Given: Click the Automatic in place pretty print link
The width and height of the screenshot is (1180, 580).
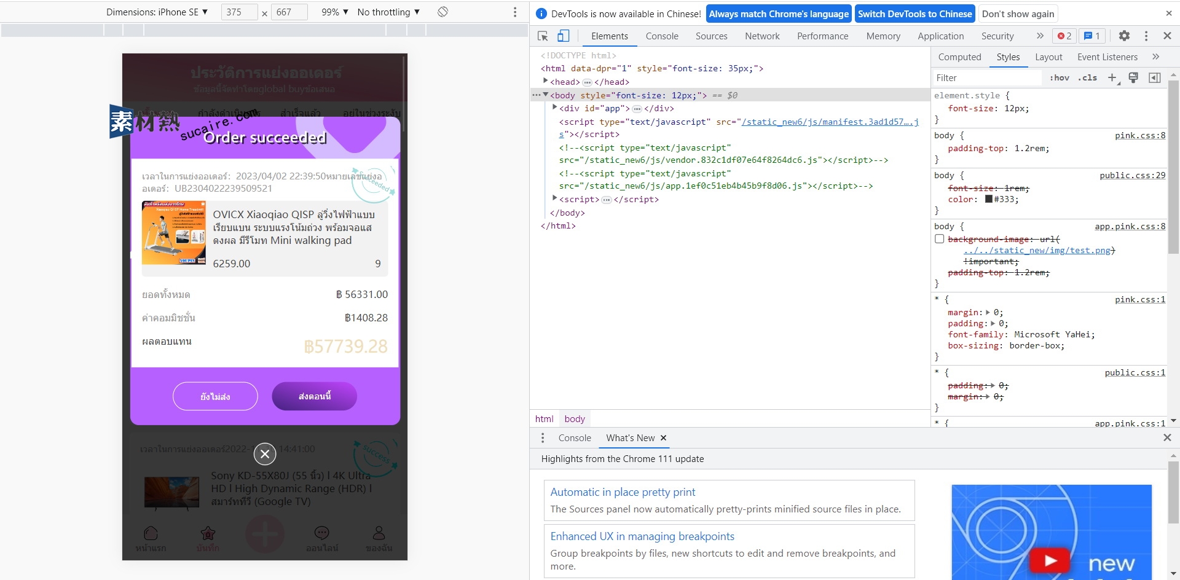Looking at the screenshot, I should pos(623,492).
